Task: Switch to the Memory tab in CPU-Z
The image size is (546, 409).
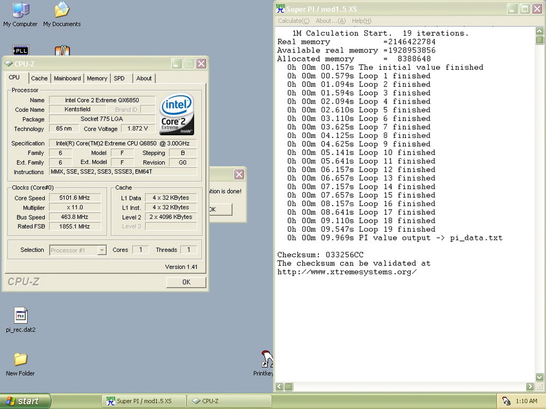Action: click(97, 78)
